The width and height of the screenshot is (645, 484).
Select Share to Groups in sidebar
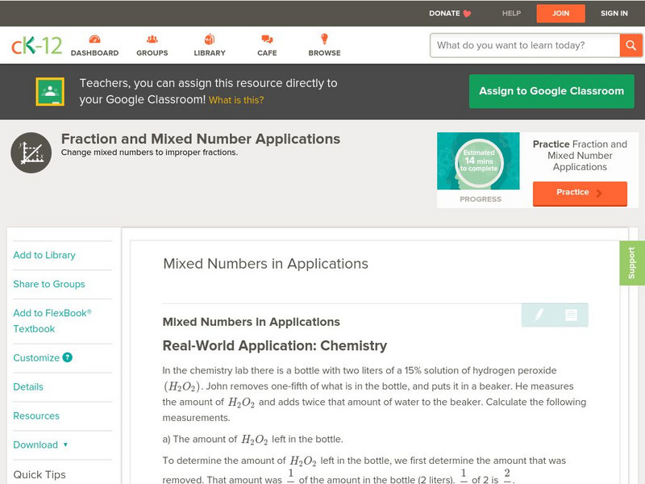[x=49, y=284]
